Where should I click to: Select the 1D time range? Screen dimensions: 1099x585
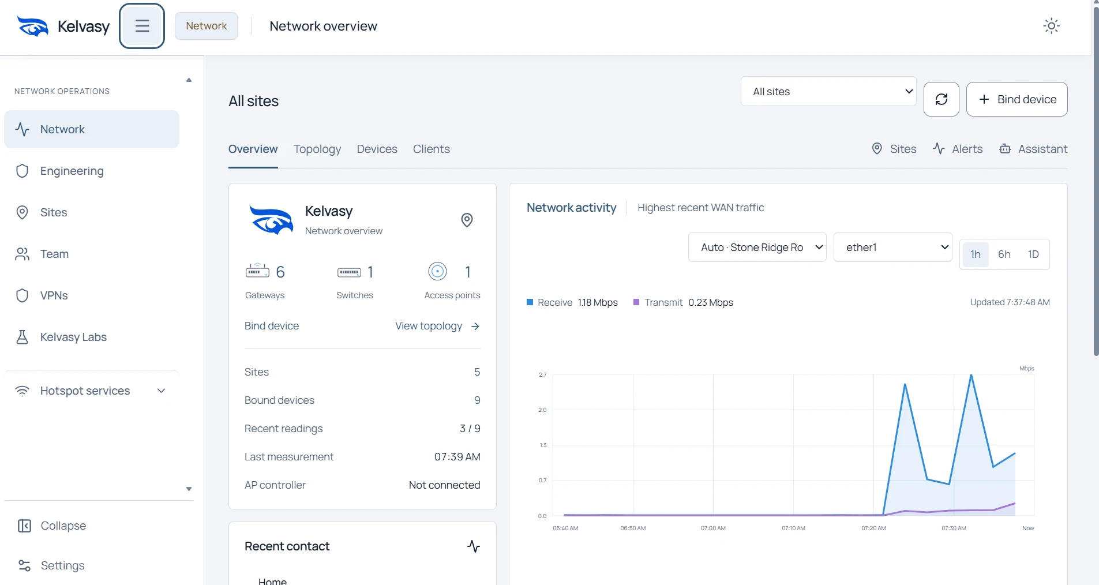click(1033, 254)
